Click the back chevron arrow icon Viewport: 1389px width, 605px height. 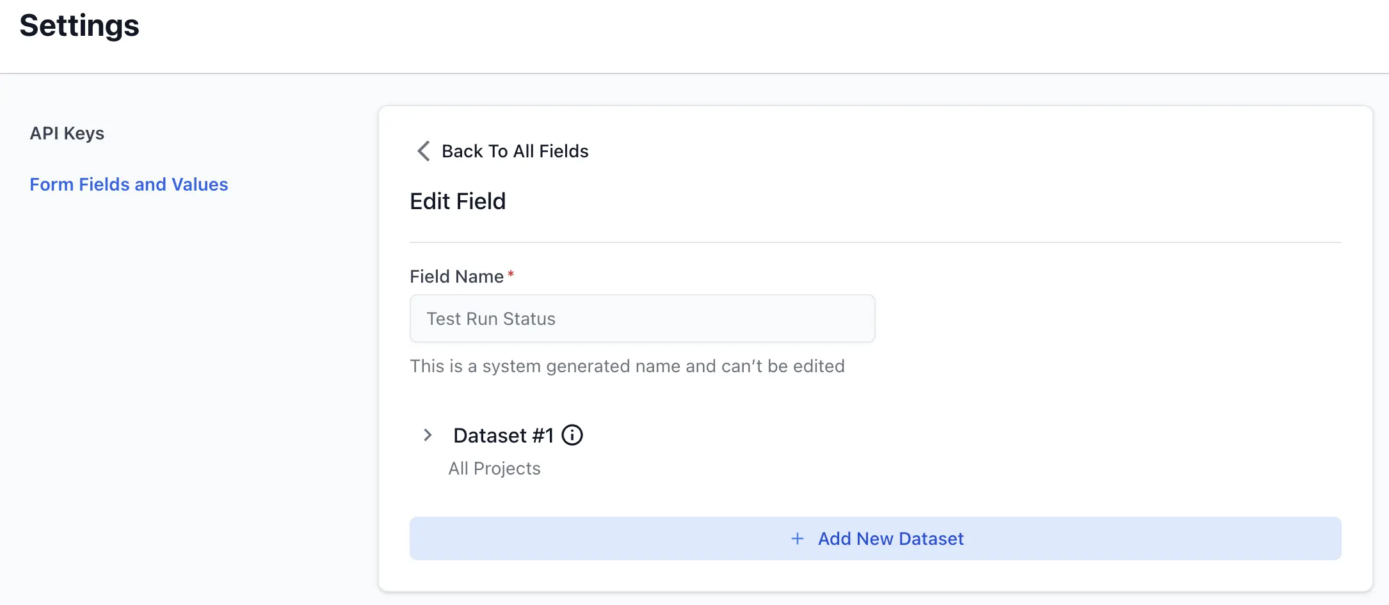pos(423,151)
